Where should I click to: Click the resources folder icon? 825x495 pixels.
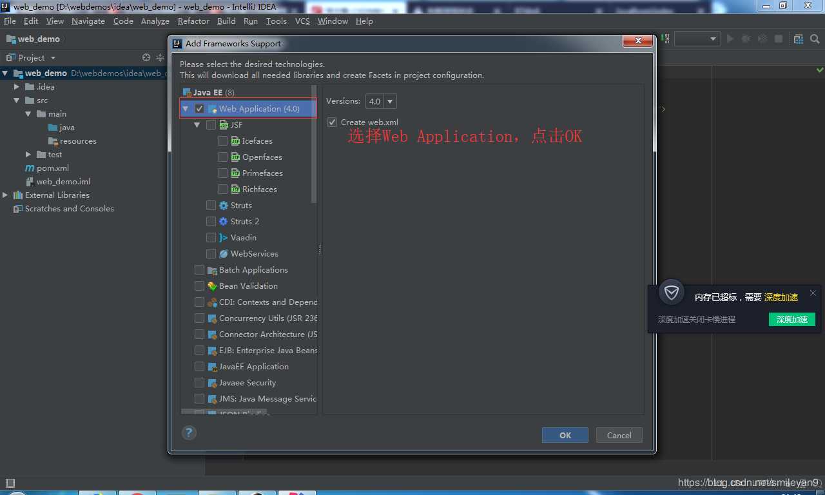coord(53,141)
